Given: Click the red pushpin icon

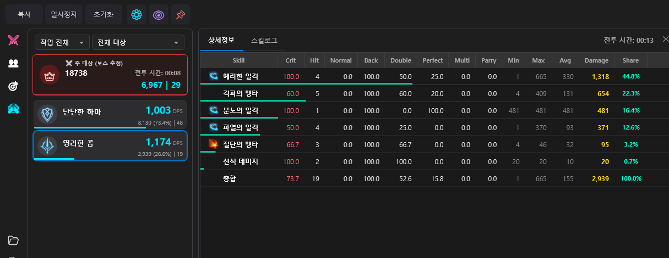Looking at the screenshot, I should (x=181, y=15).
